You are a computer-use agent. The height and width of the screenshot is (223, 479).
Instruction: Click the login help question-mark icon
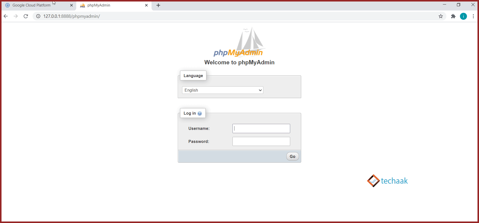tap(200, 113)
